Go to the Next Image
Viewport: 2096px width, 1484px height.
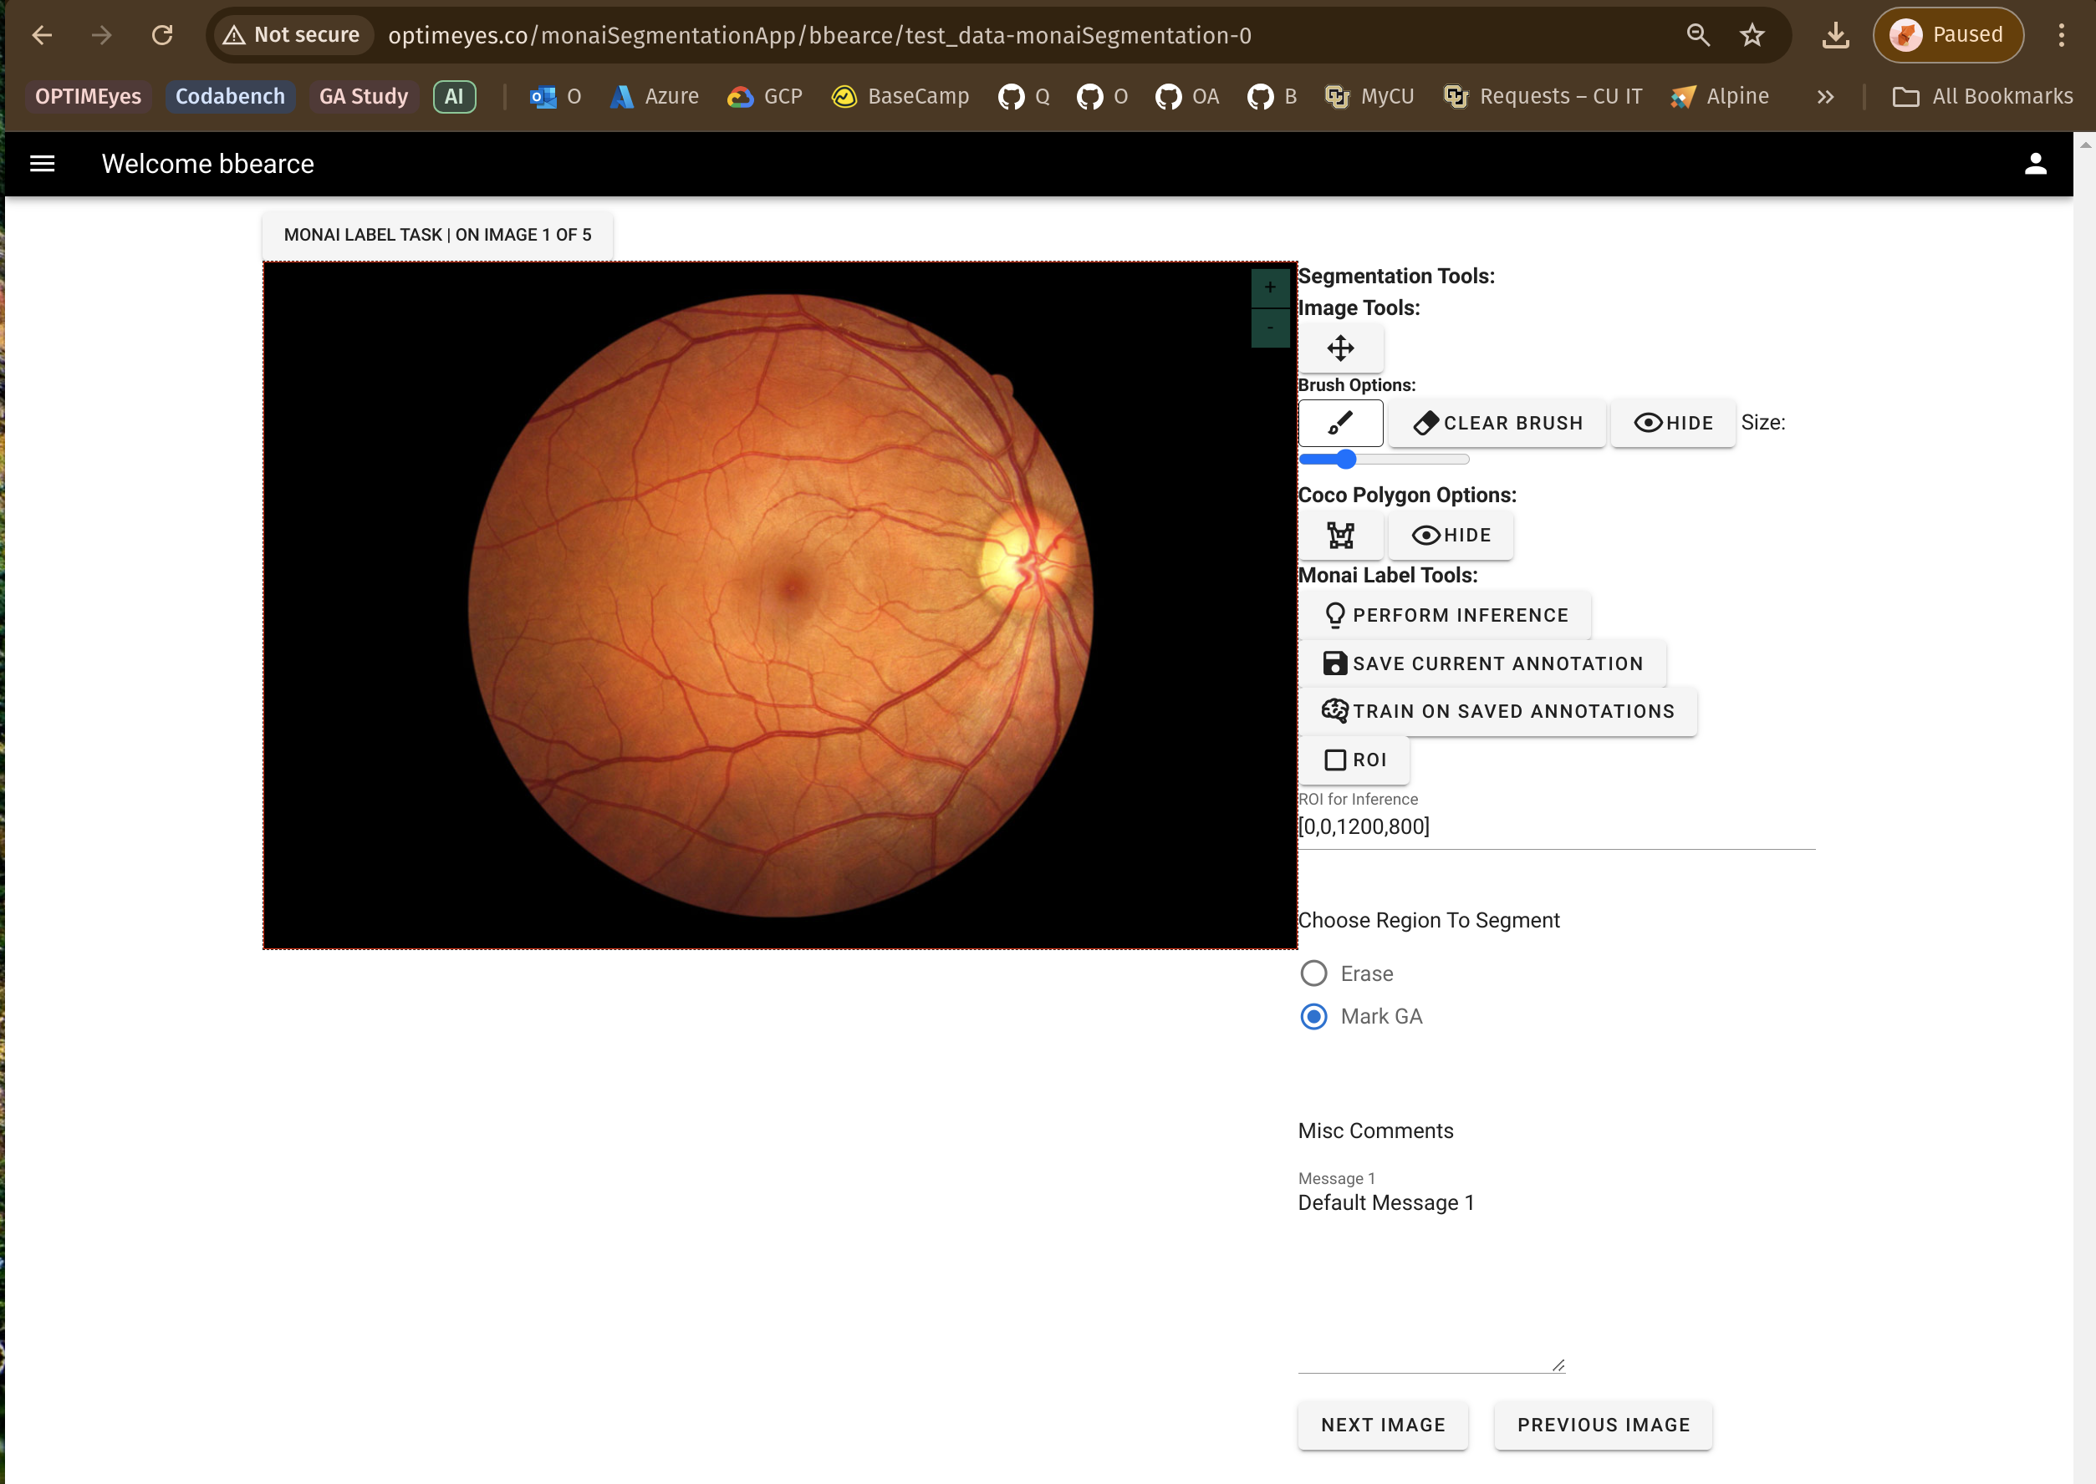click(1382, 1426)
